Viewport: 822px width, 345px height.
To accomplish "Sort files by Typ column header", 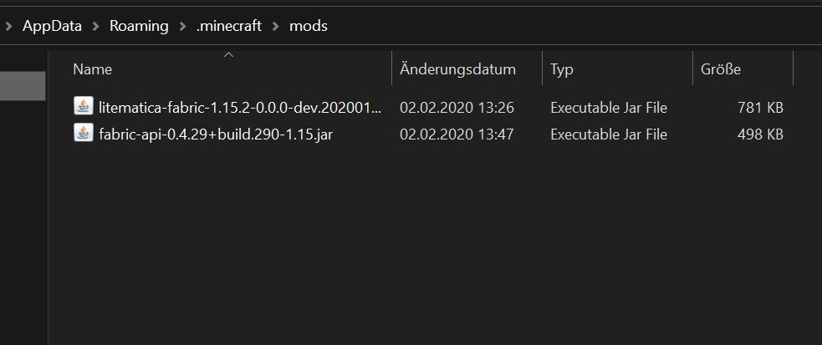I will [x=561, y=69].
